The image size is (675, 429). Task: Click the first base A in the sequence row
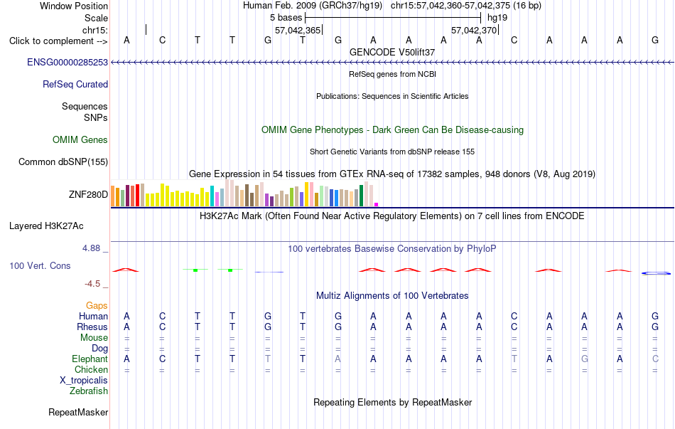pyautogui.click(x=126, y=40)
